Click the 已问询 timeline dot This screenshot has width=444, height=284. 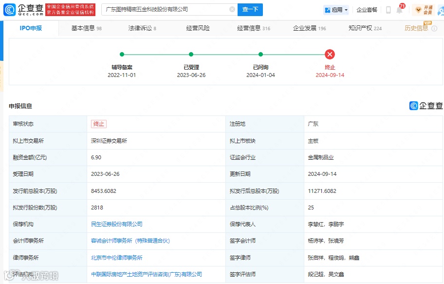point(260,54)
